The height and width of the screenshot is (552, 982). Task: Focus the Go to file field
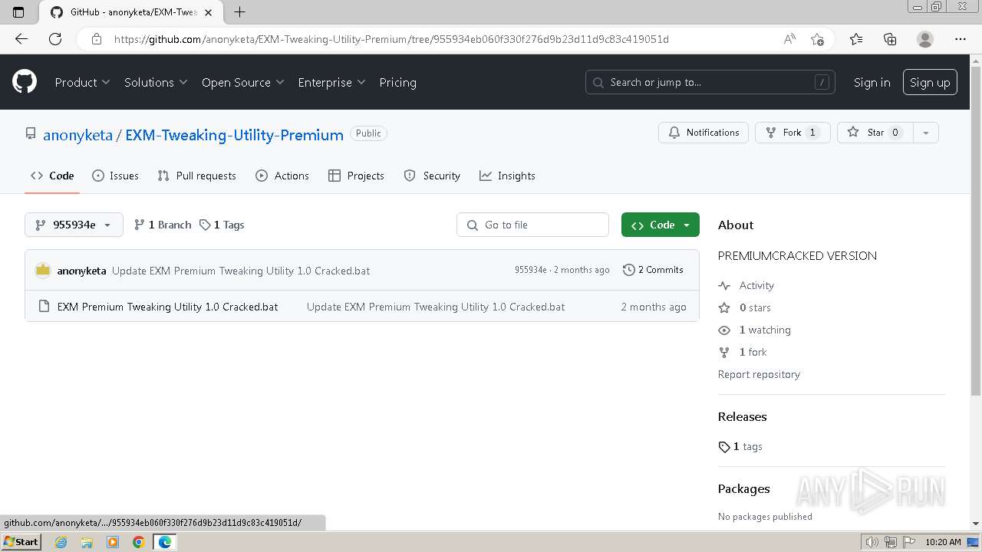[x=541, y=225]
